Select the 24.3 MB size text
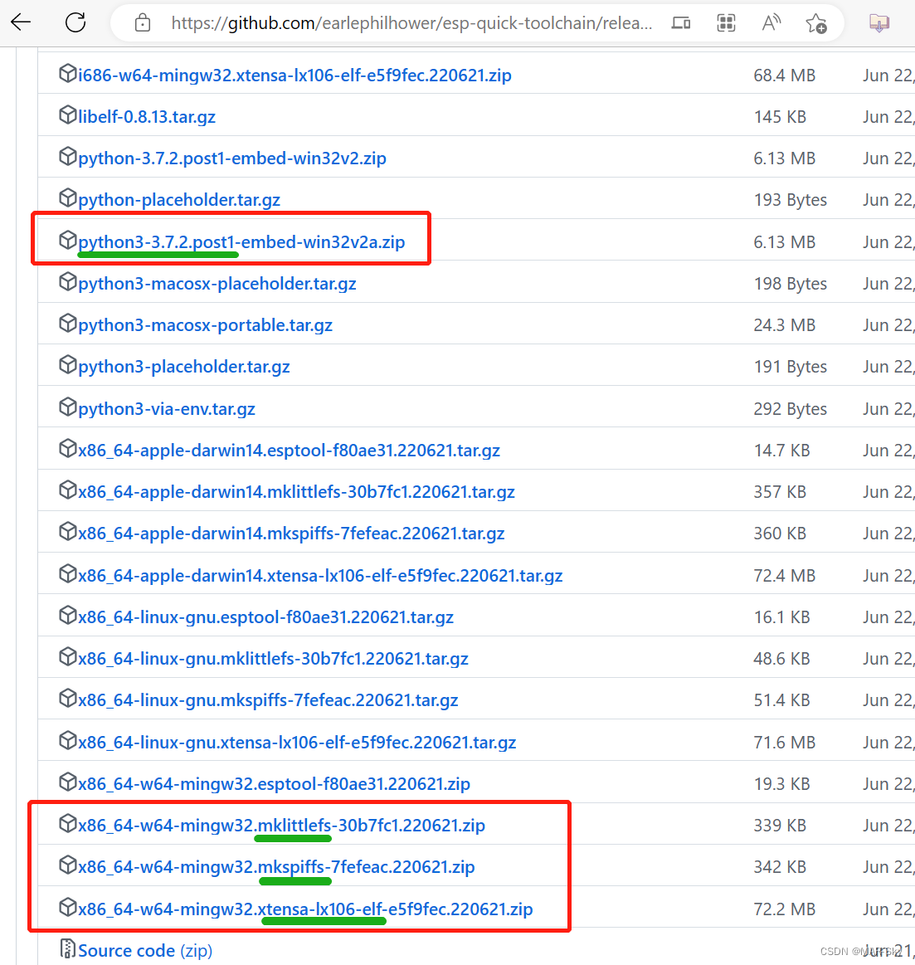The image size is (915, 965). (x=785, y=325)
